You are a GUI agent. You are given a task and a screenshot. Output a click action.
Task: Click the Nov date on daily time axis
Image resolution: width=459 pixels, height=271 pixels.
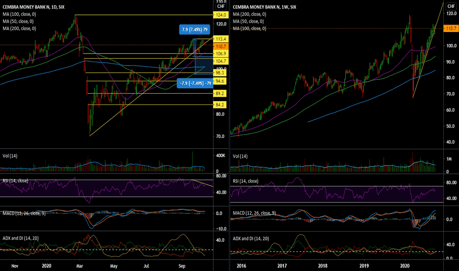coord(15,266)
